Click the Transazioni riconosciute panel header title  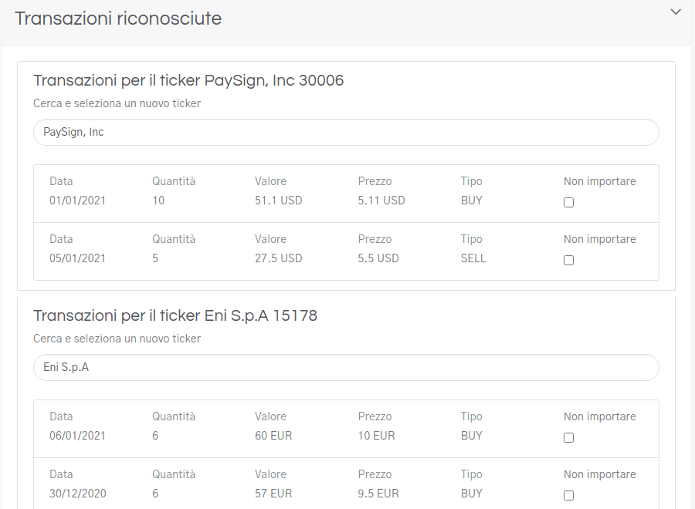[x=118, y=19]
